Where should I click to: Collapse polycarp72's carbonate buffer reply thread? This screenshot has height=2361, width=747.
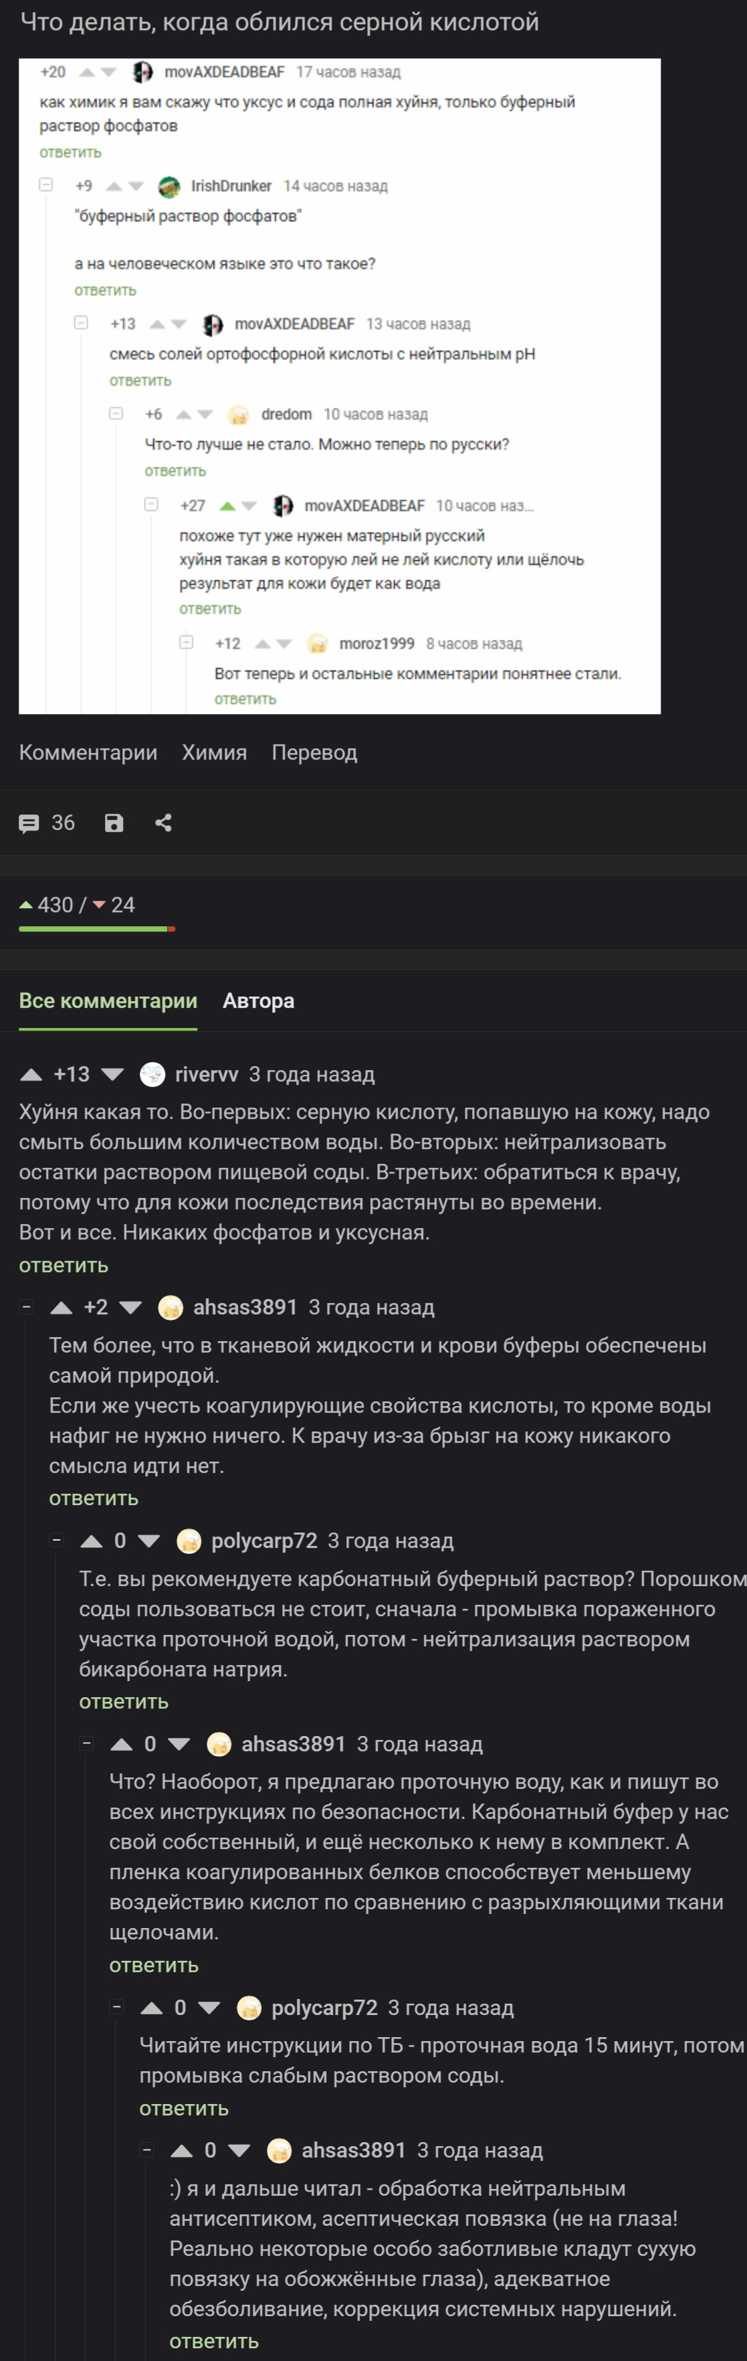click(57, 1541)
